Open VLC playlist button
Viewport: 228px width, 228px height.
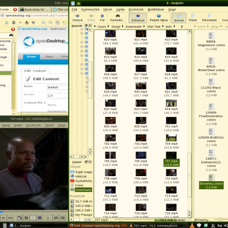click(x=49, y=218)
